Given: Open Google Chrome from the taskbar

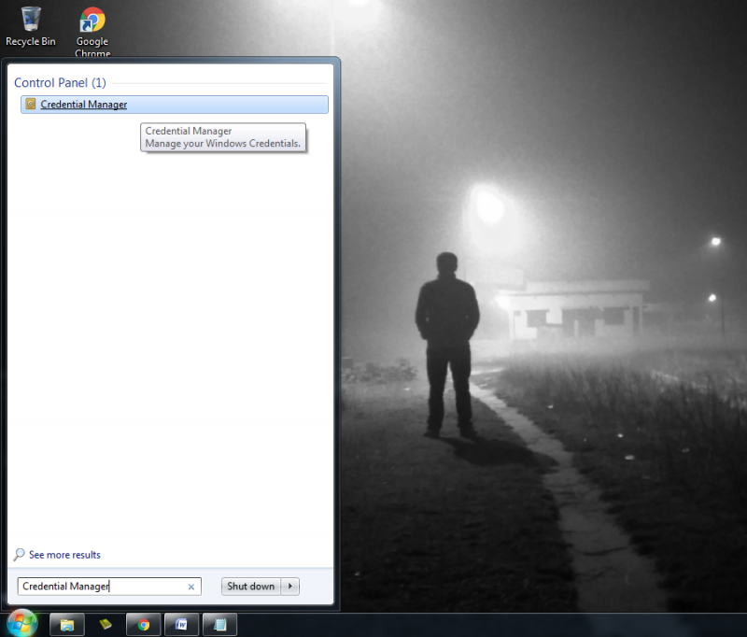Looking at the screenshot, I should tap(144, 625).
